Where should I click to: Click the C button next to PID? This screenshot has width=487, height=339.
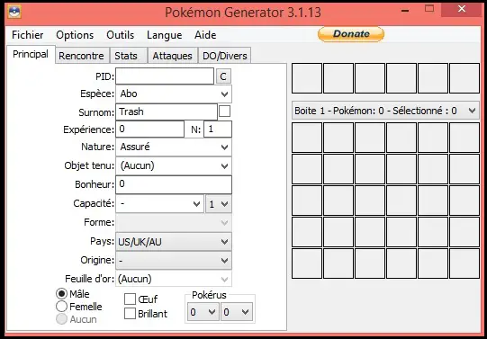click(x=223, y=76)
